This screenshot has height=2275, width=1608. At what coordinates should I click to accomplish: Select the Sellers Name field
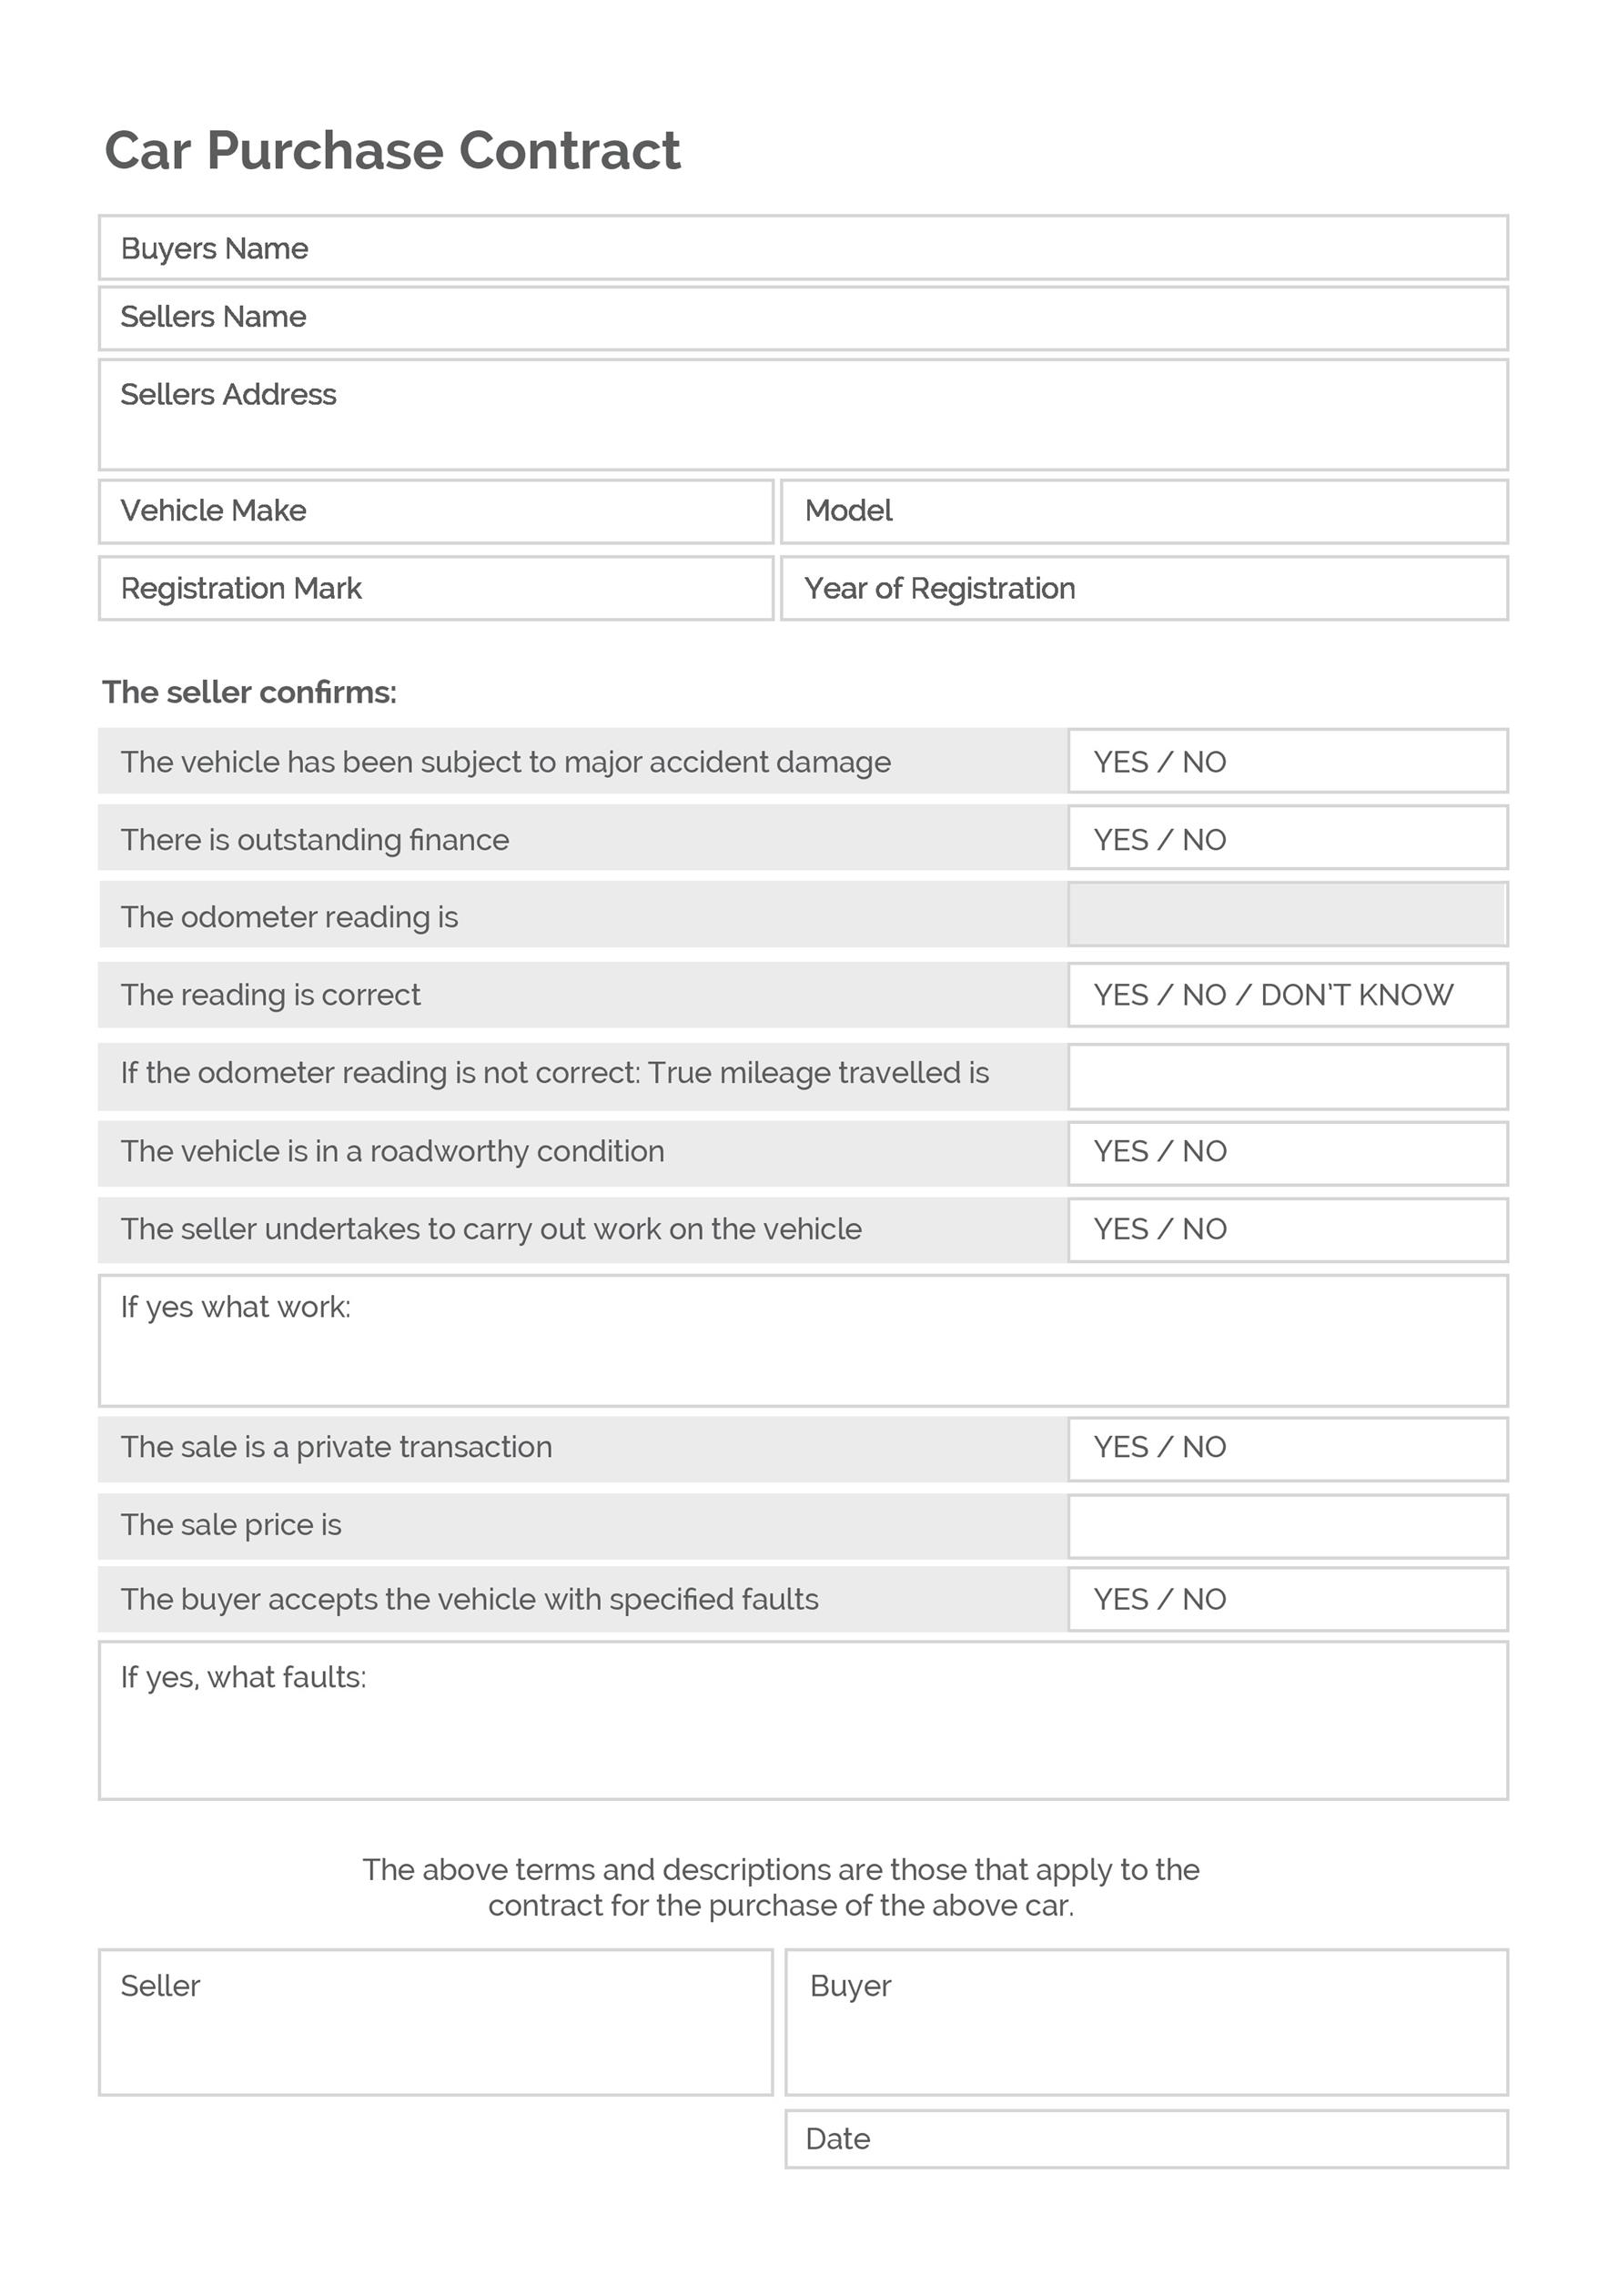pos(803,318)
